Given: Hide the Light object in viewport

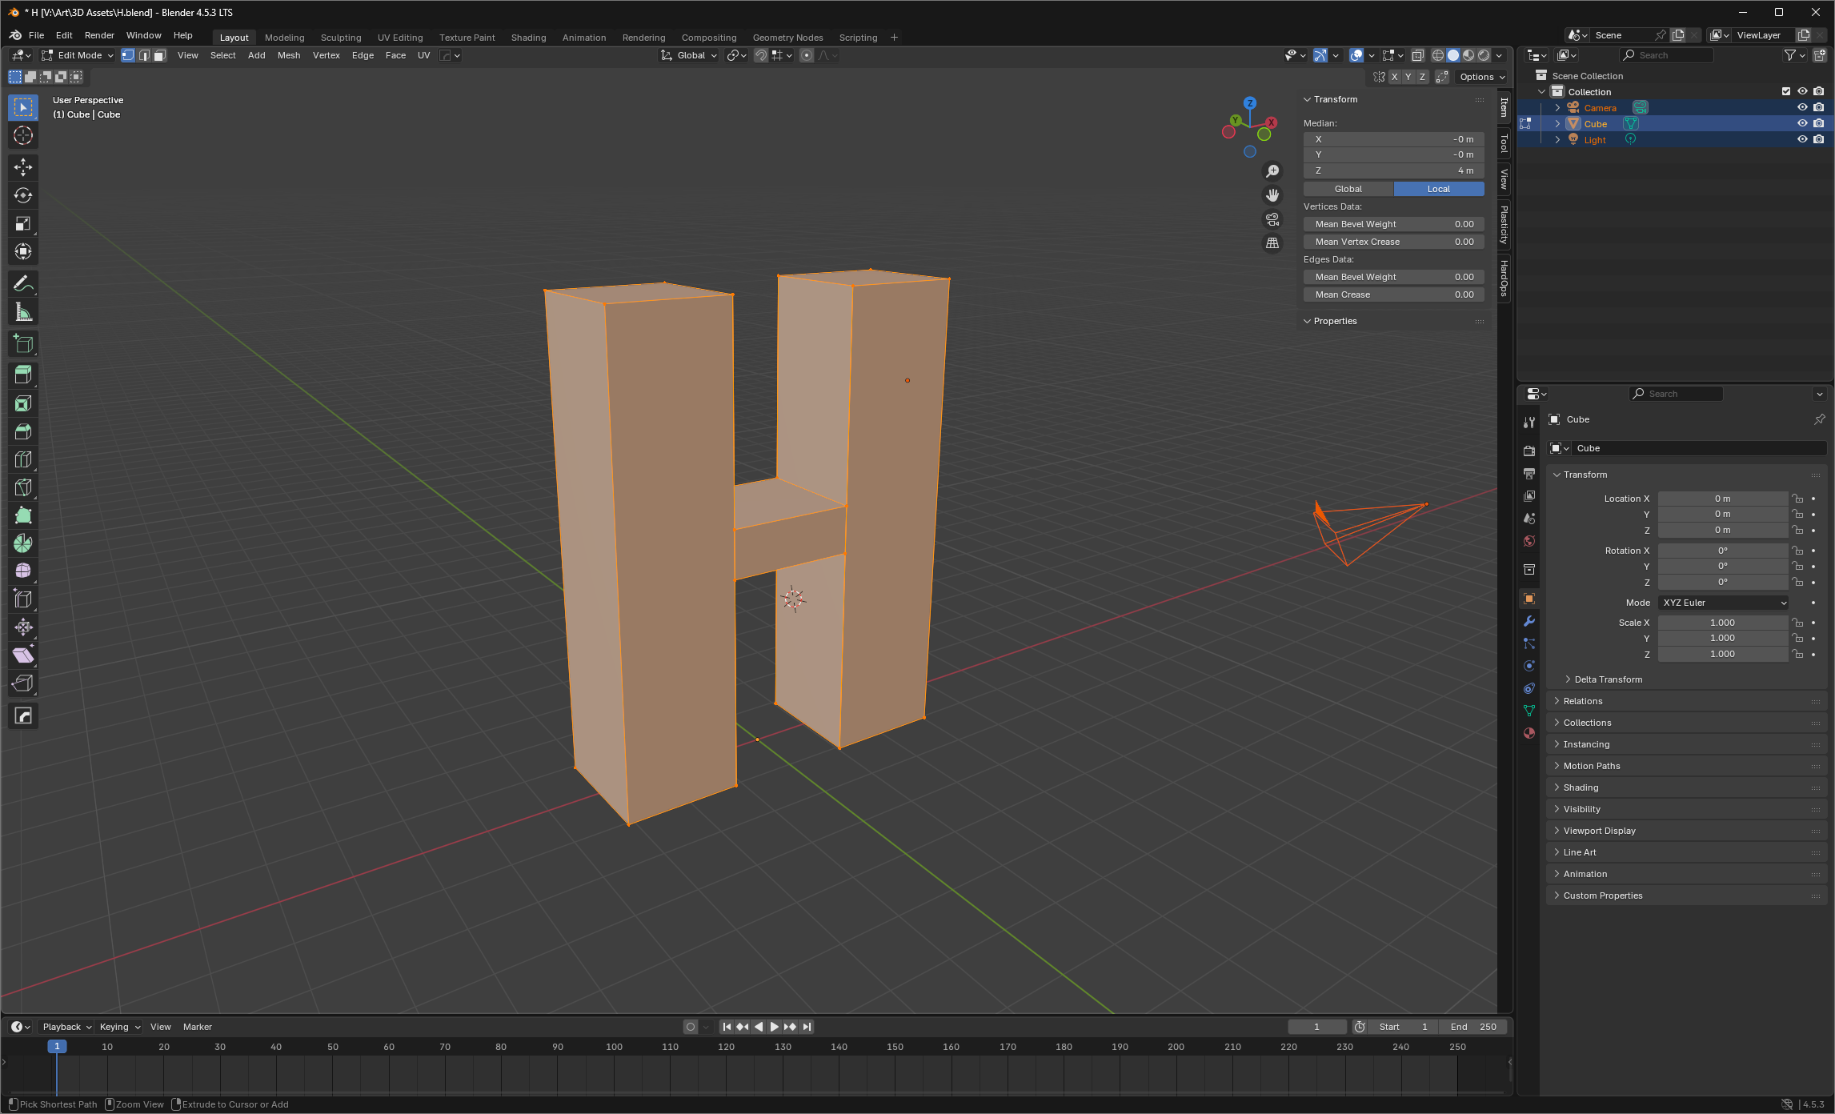Looking at the screenshot, I should 1802,139.
